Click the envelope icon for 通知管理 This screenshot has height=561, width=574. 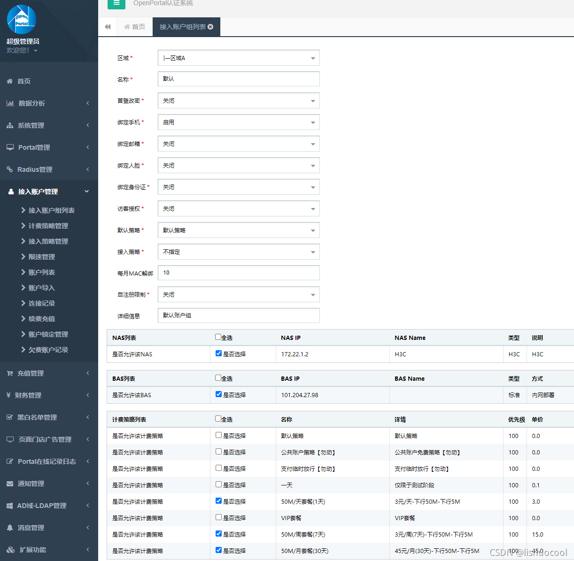point(10,484)
